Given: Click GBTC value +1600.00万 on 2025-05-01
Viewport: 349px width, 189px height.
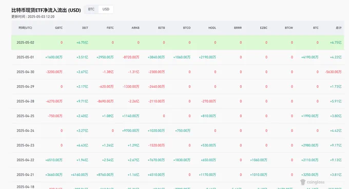Looking at the screenshot, I should [54, 57].
